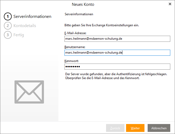
Task: Click the E-Mail-Adresse field label
Action: point(74,33)
